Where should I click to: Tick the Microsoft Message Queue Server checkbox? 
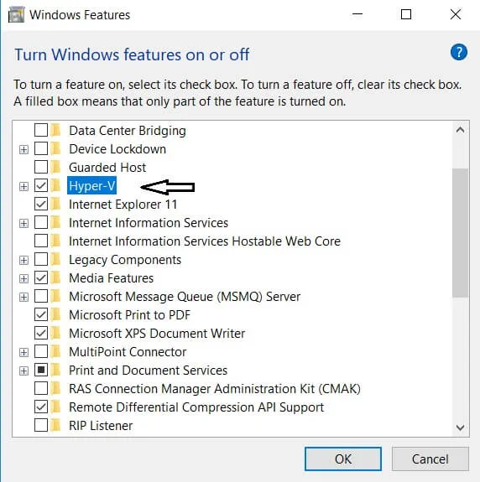[x=41, y=296]
